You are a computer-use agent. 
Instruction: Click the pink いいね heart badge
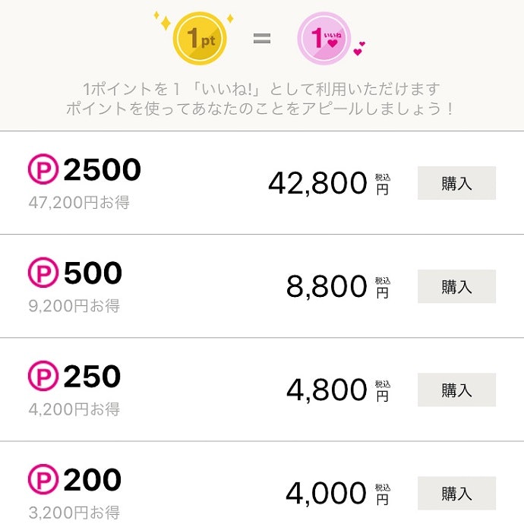(324, 38)
